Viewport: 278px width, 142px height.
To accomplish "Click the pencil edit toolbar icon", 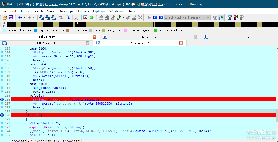I will click(134, 18).
